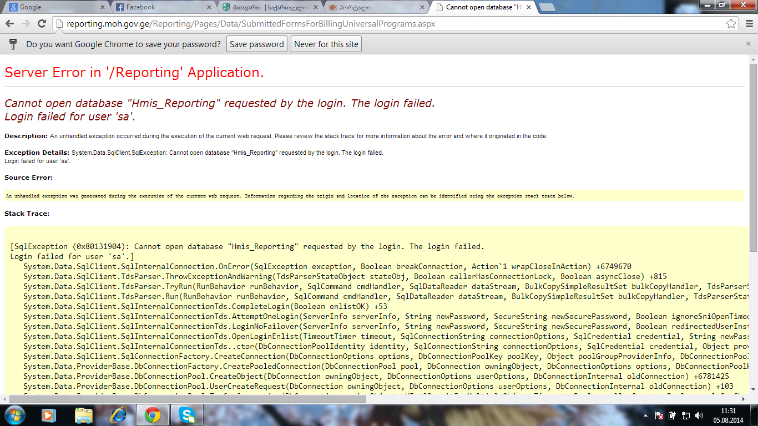Click Never for this site button
758x426 pixels.
click(326, 44)
